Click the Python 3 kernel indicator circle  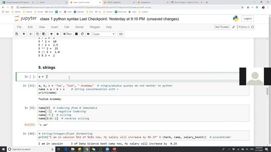click(x=252, y=27)
